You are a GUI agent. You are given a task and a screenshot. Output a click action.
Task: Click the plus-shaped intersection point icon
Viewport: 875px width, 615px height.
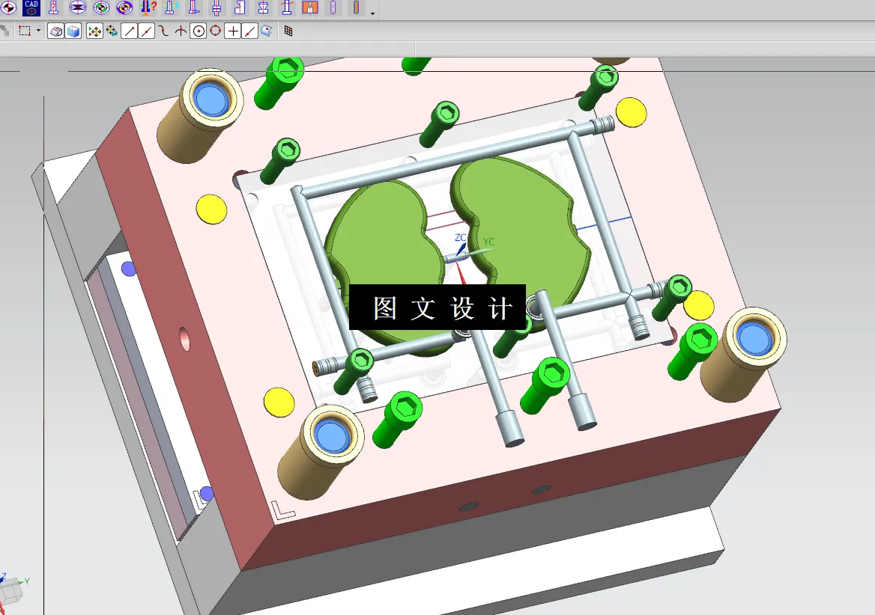[234, 31]
